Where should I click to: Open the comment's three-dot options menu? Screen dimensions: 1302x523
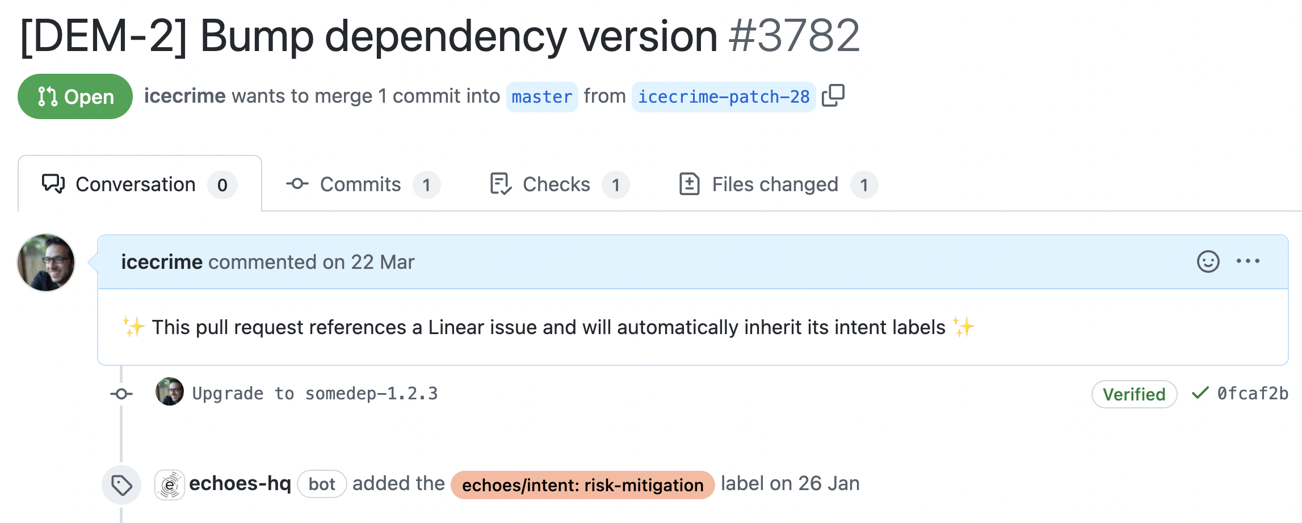[1248, 261]
